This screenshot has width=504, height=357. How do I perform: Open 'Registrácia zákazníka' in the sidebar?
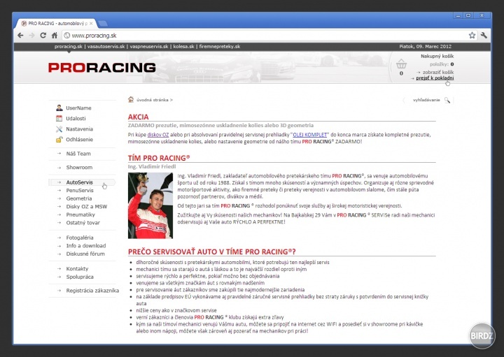coord(92,291)
